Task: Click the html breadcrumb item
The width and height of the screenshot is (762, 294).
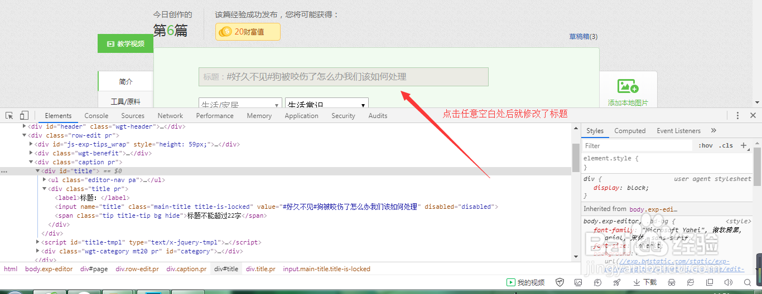Action: click(11, 268)
